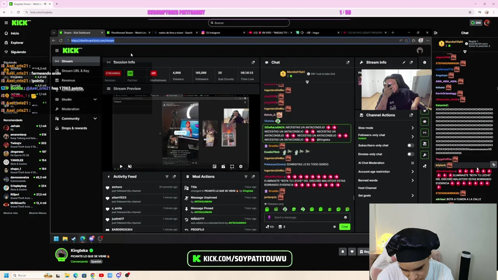Reload the dashboard browser page

(61, 40)
